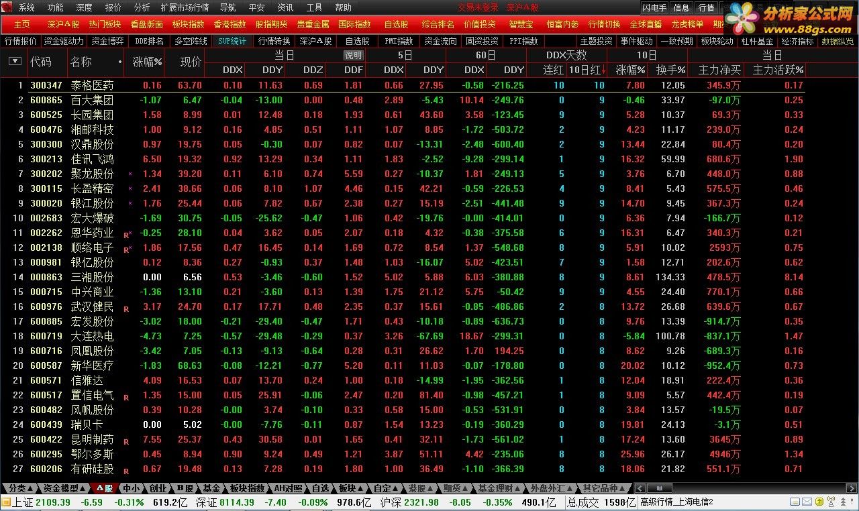The image size is (859, 511).
Task: Switch to the 资金流向 tab
Action: [441, 41]
